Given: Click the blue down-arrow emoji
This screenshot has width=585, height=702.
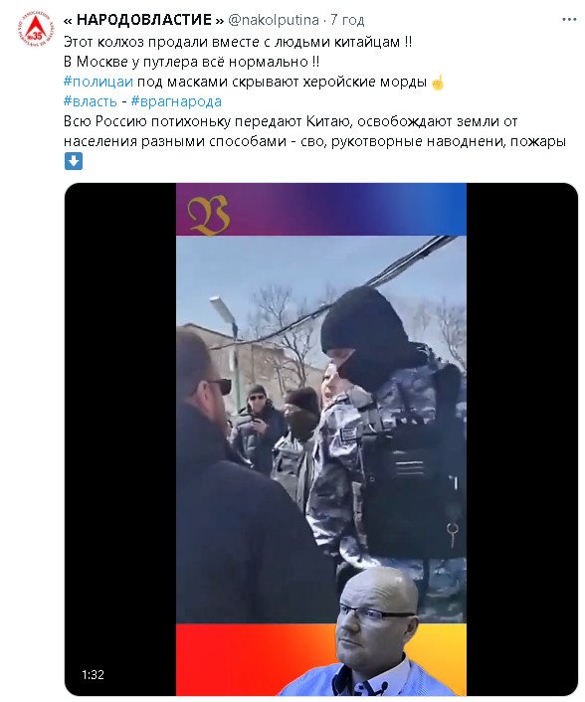Looking at the screenshot, I should pos(74,161).
